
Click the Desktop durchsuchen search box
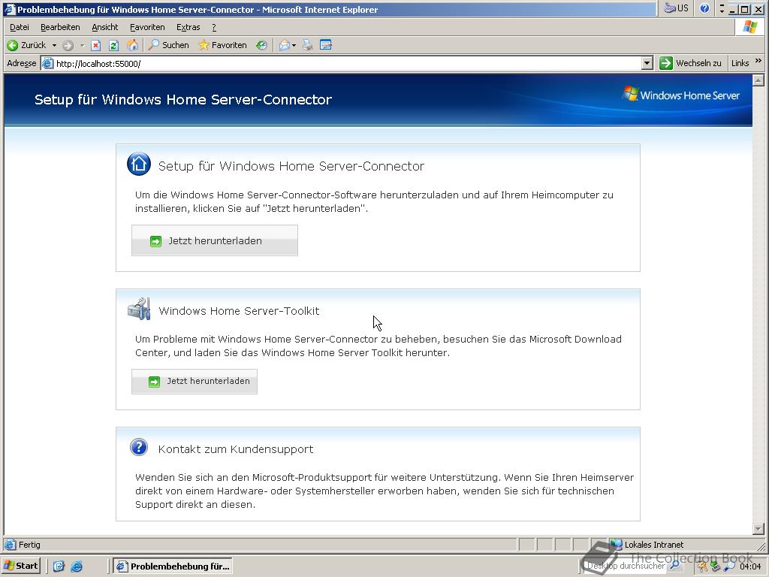pos(626,566)
